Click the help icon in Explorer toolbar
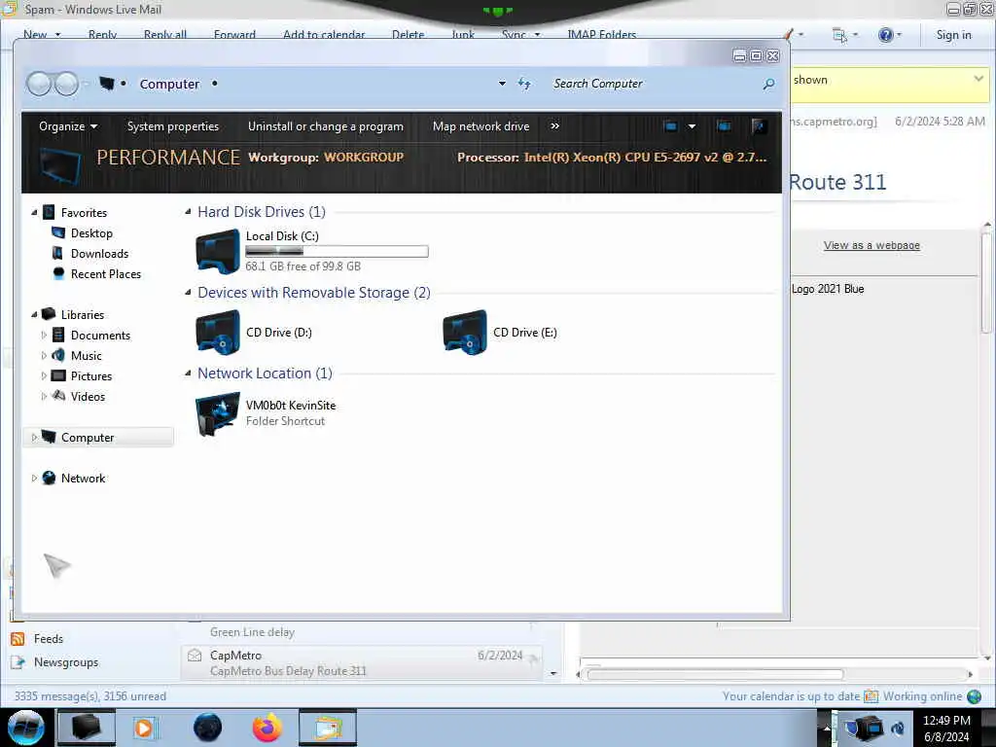Image resolution: width=996 pixels, height=747 pixels. pyautogui.click(x=758, y=126)
